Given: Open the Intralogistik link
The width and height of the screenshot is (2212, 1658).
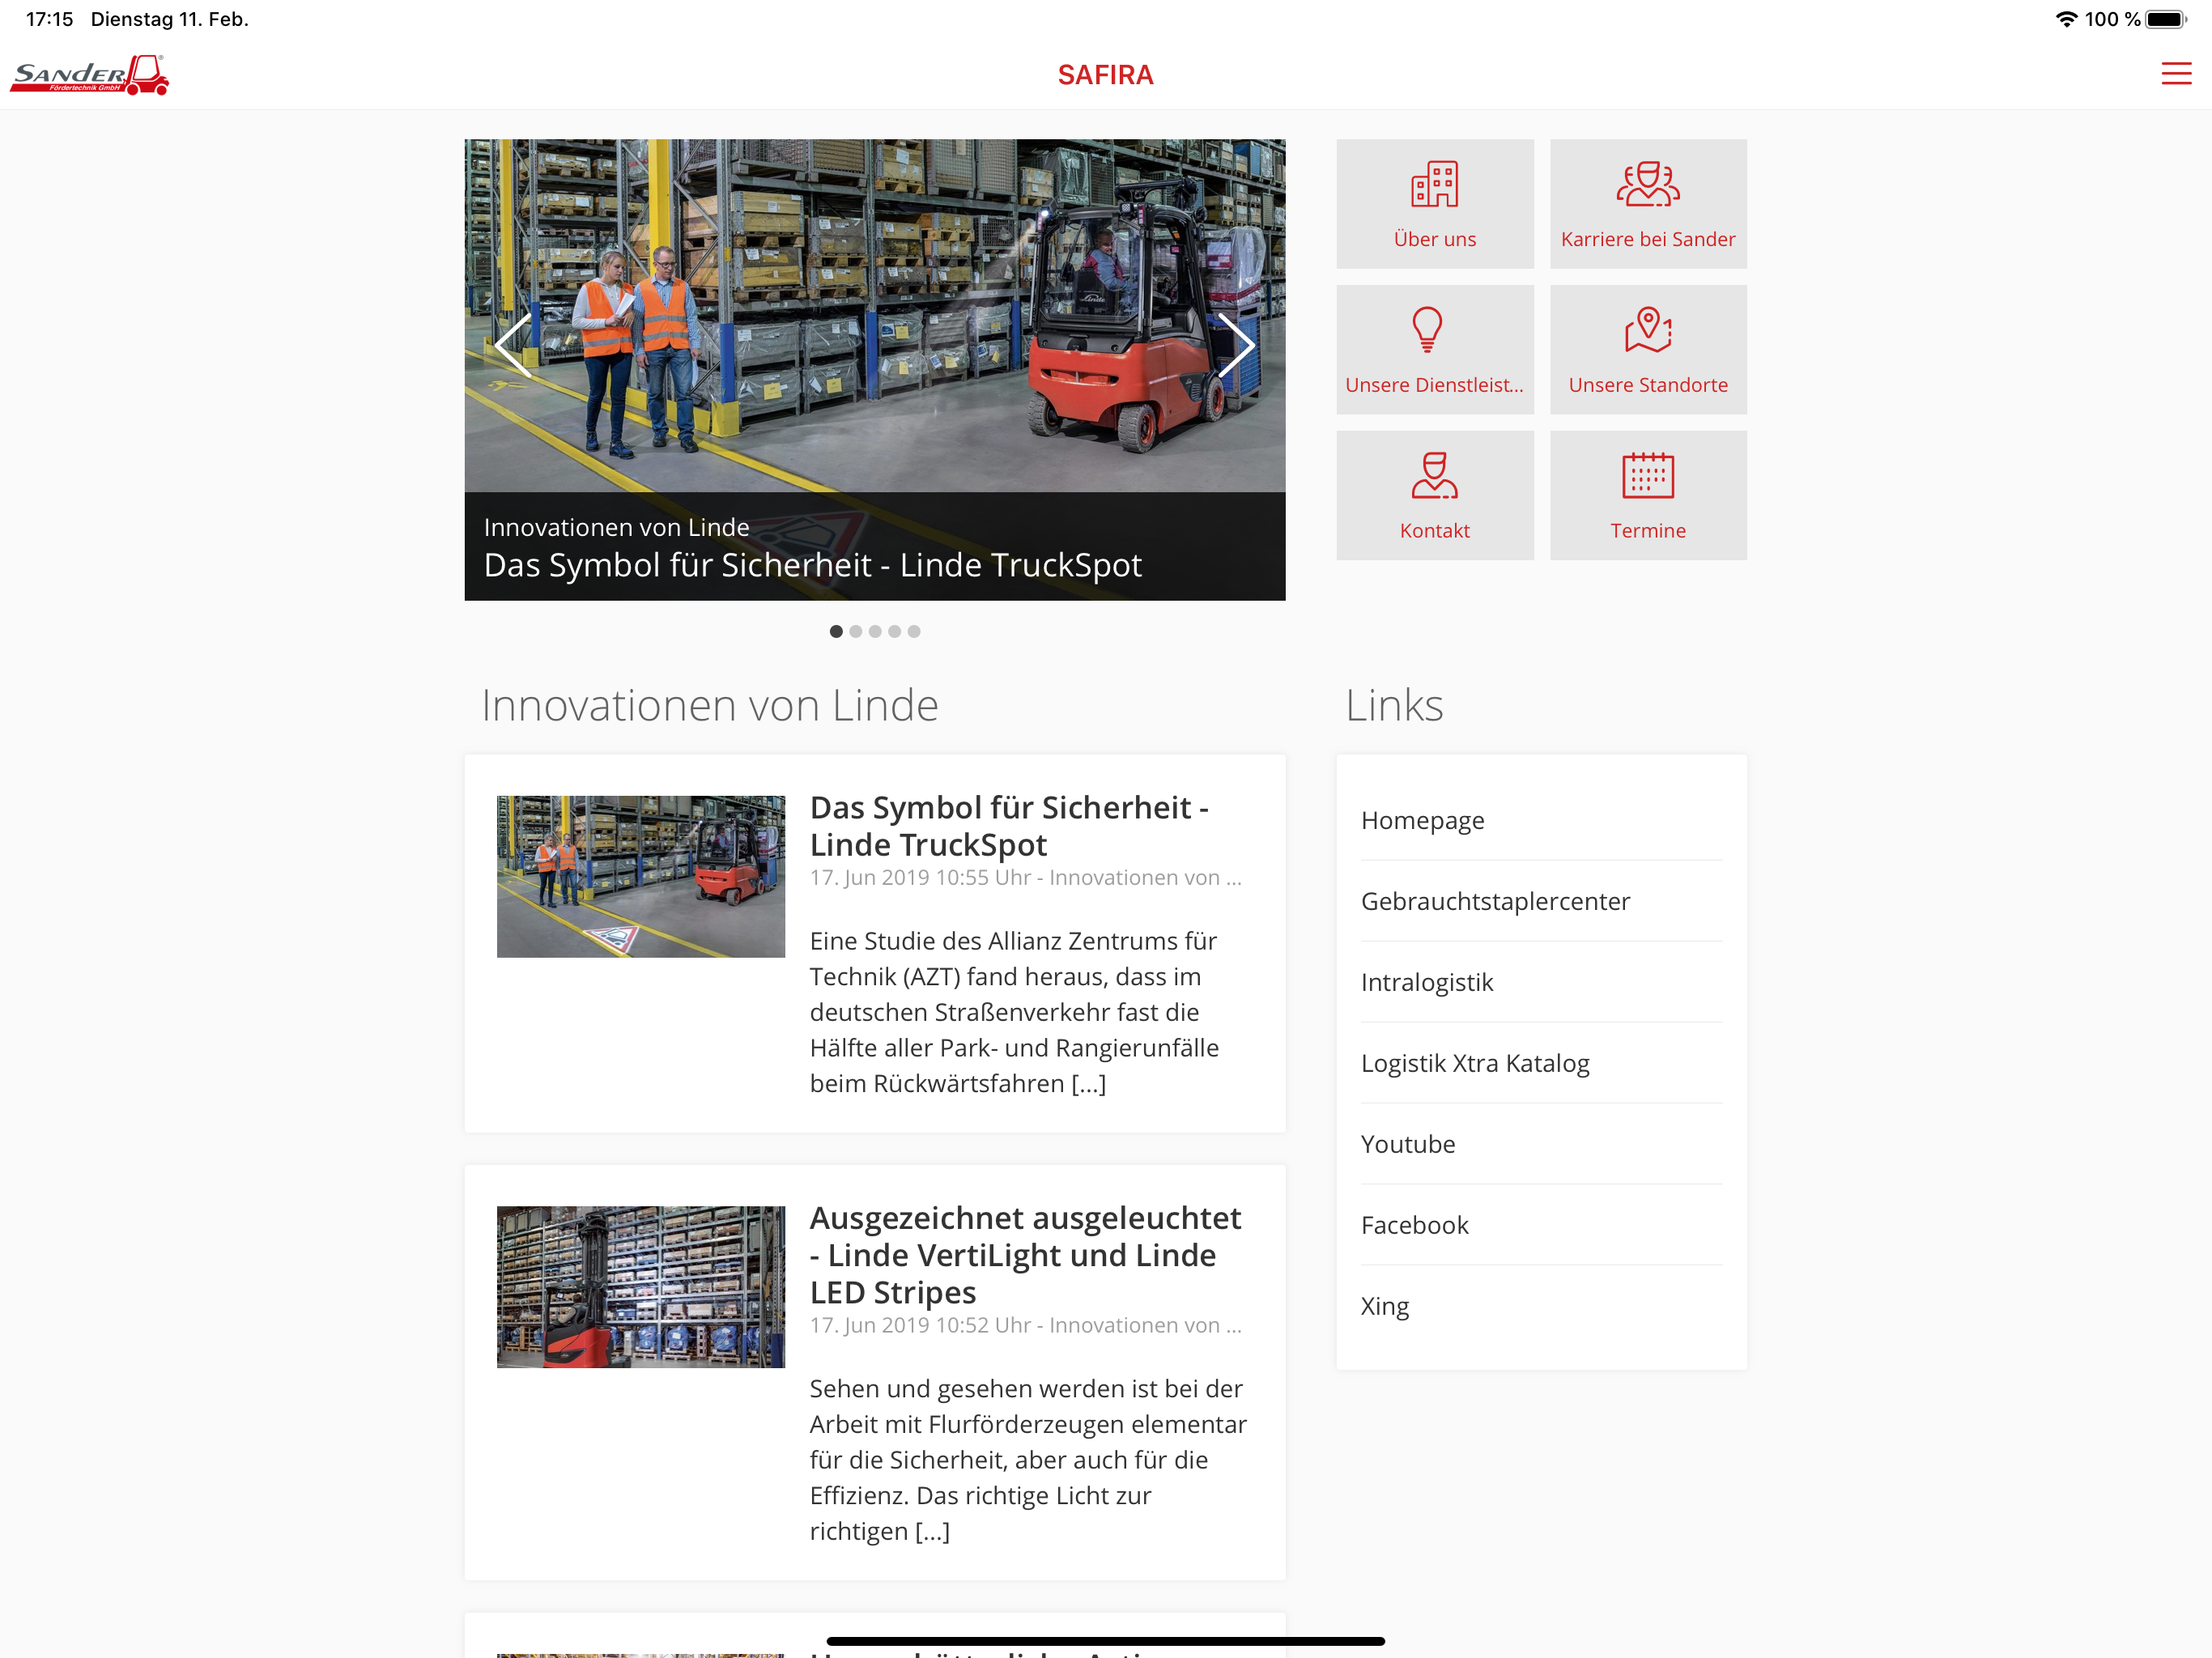Looking at the screenshot, I should pos(1541,982).
